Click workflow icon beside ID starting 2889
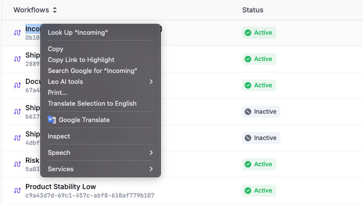The width and height of the screenshot is (363, 204). coord(17,59)
